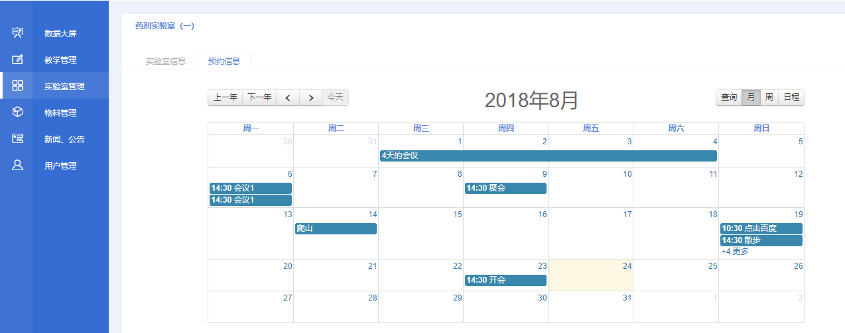
Task: Click the 物料管理 cube icon
Action: point(18,112)
